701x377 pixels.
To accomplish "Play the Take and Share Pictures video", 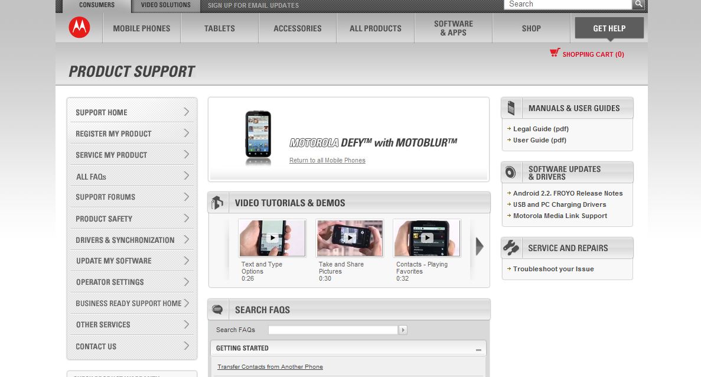I will tap(350, 238).
